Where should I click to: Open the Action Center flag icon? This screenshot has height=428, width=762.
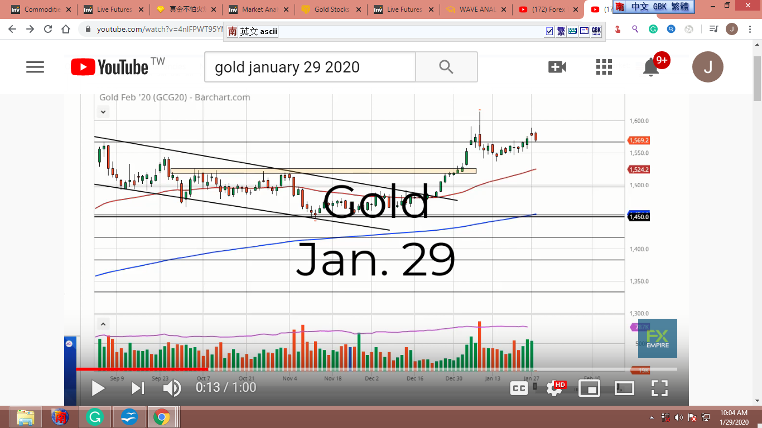point(692,417)
